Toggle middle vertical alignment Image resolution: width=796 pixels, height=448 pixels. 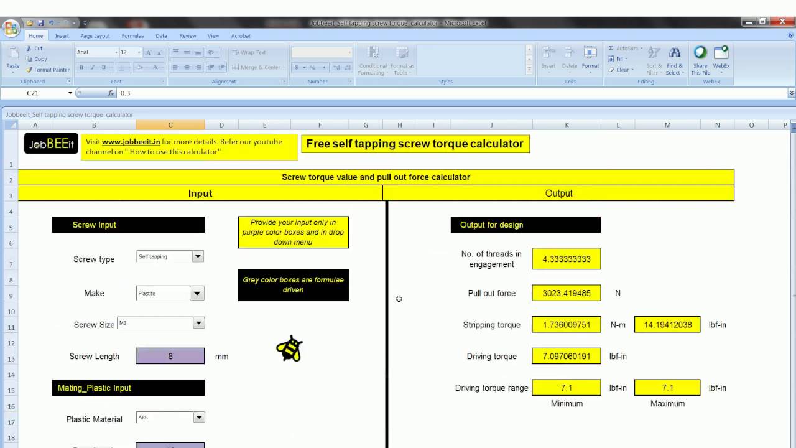[x=187, y=52]
